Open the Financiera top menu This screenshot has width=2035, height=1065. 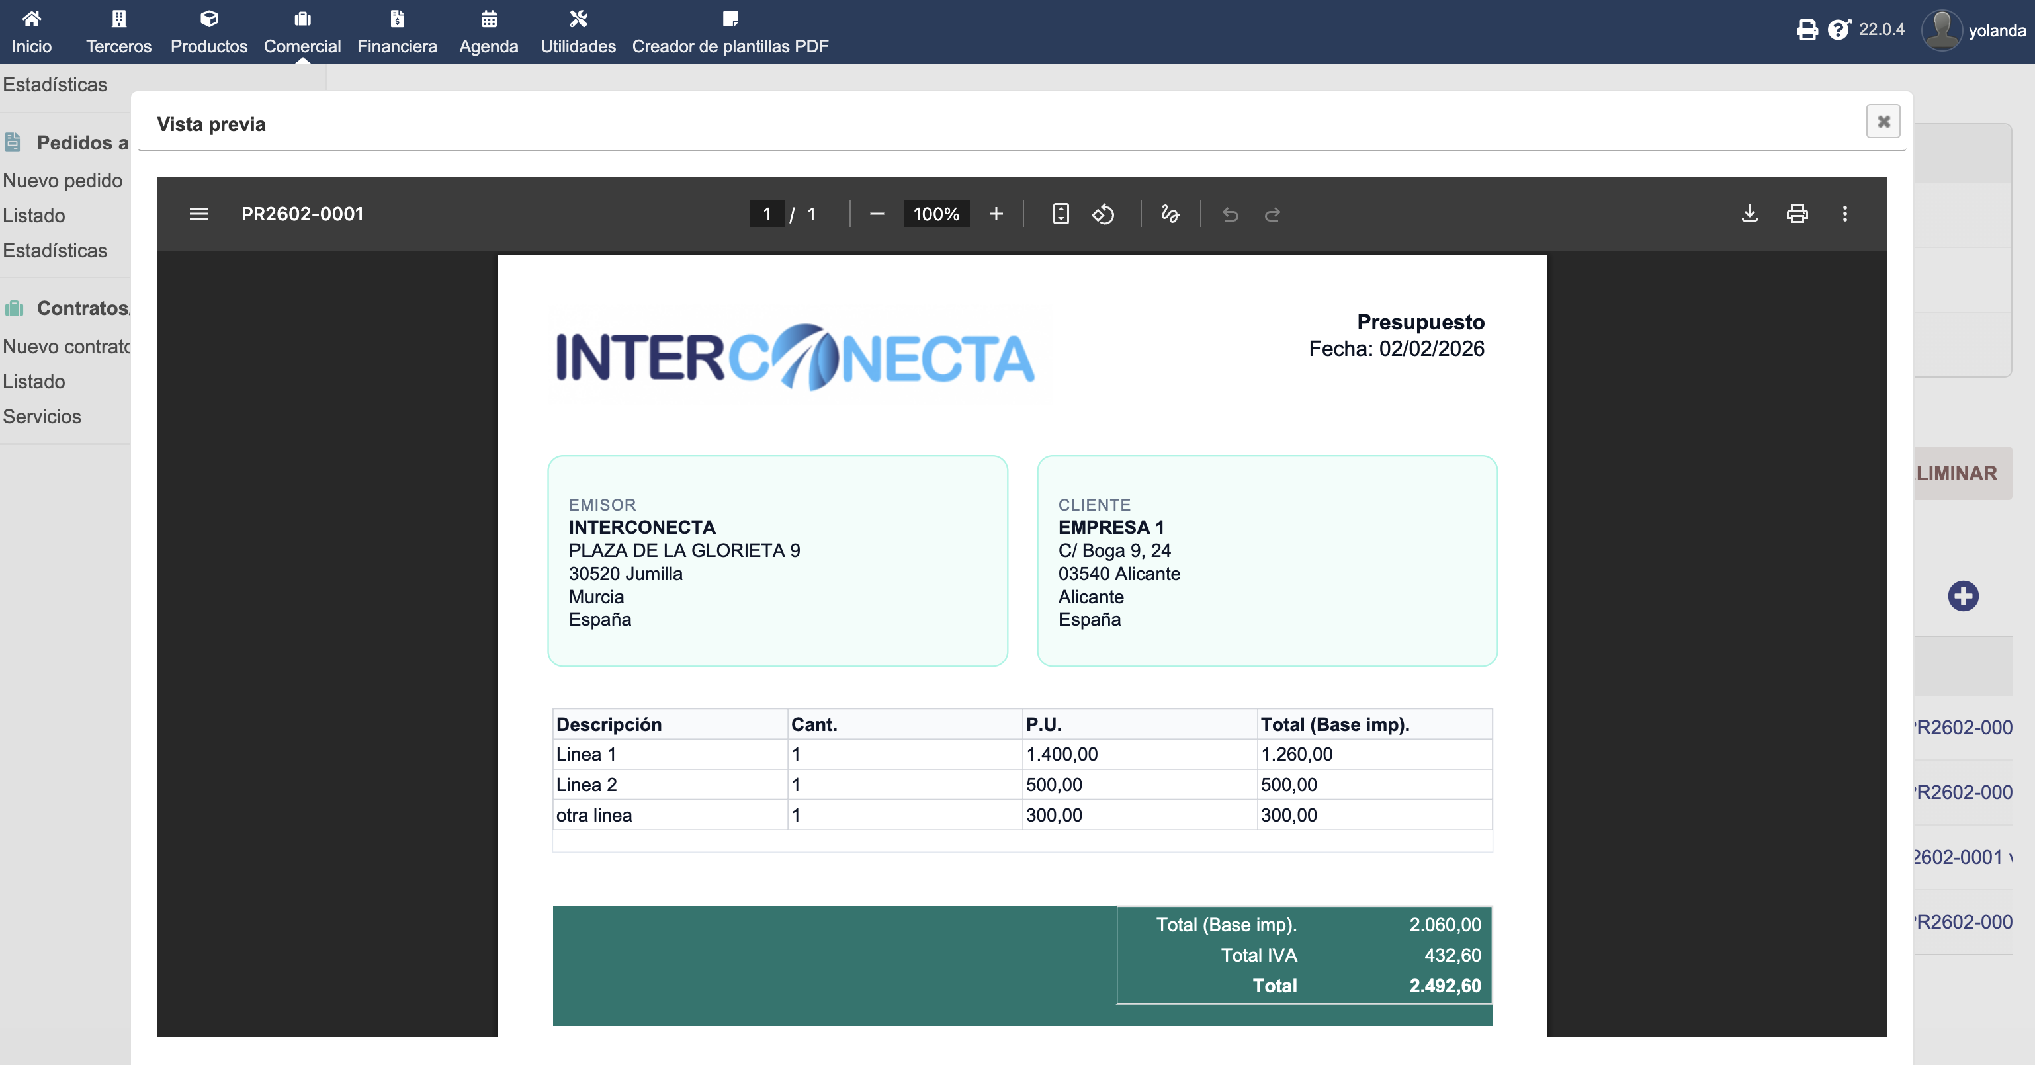coord(396,32)
